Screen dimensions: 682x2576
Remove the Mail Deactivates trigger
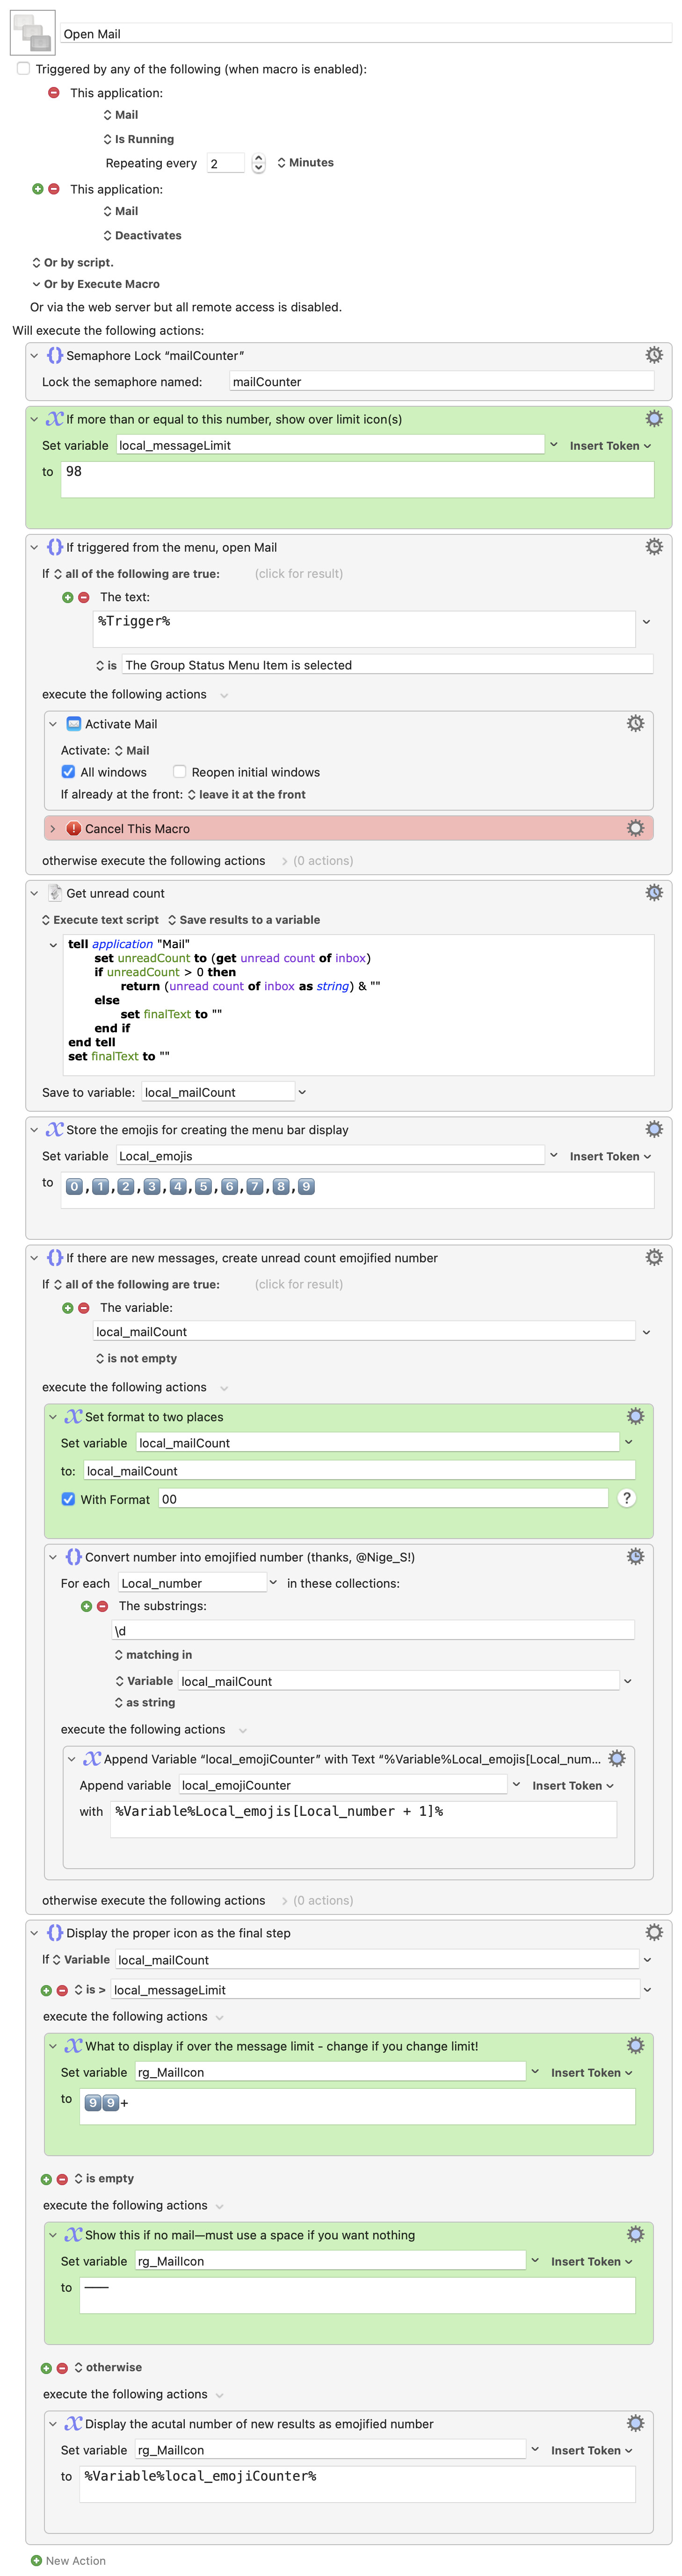click(x=54, y=189)
